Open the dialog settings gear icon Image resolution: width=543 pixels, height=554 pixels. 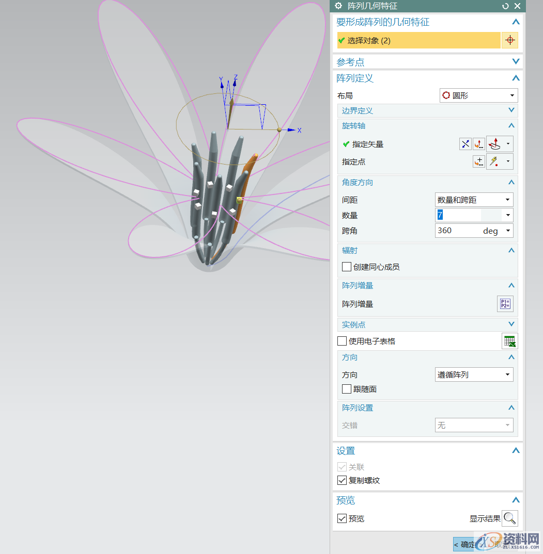click(338, 6)
